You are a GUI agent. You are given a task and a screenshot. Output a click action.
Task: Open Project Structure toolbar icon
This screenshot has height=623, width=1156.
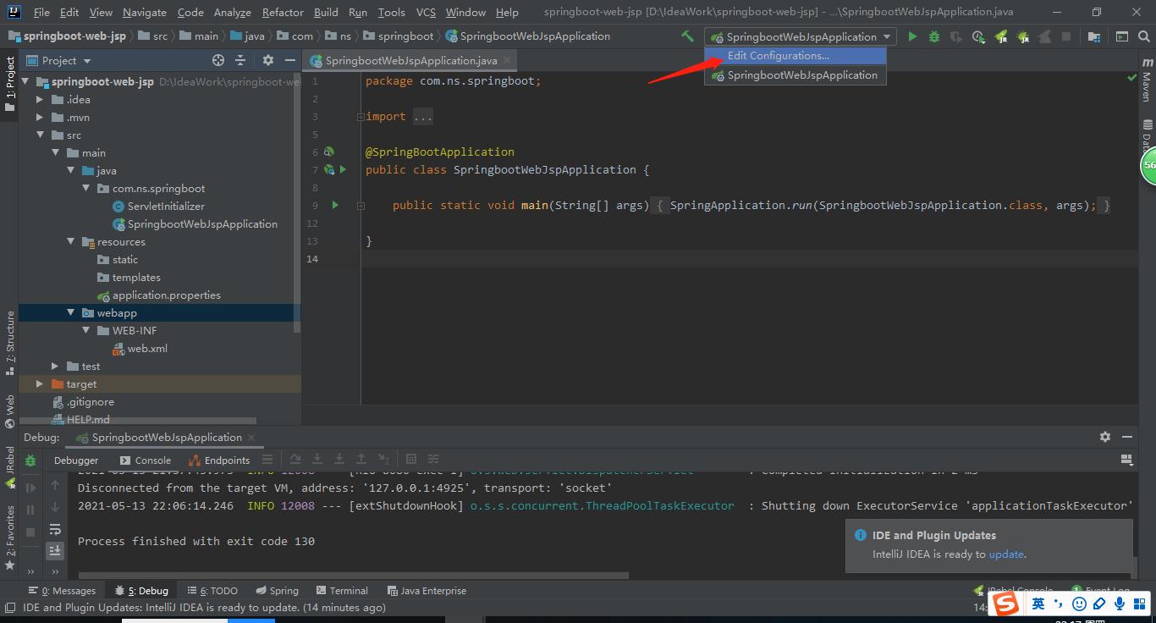coord(1094,36)
